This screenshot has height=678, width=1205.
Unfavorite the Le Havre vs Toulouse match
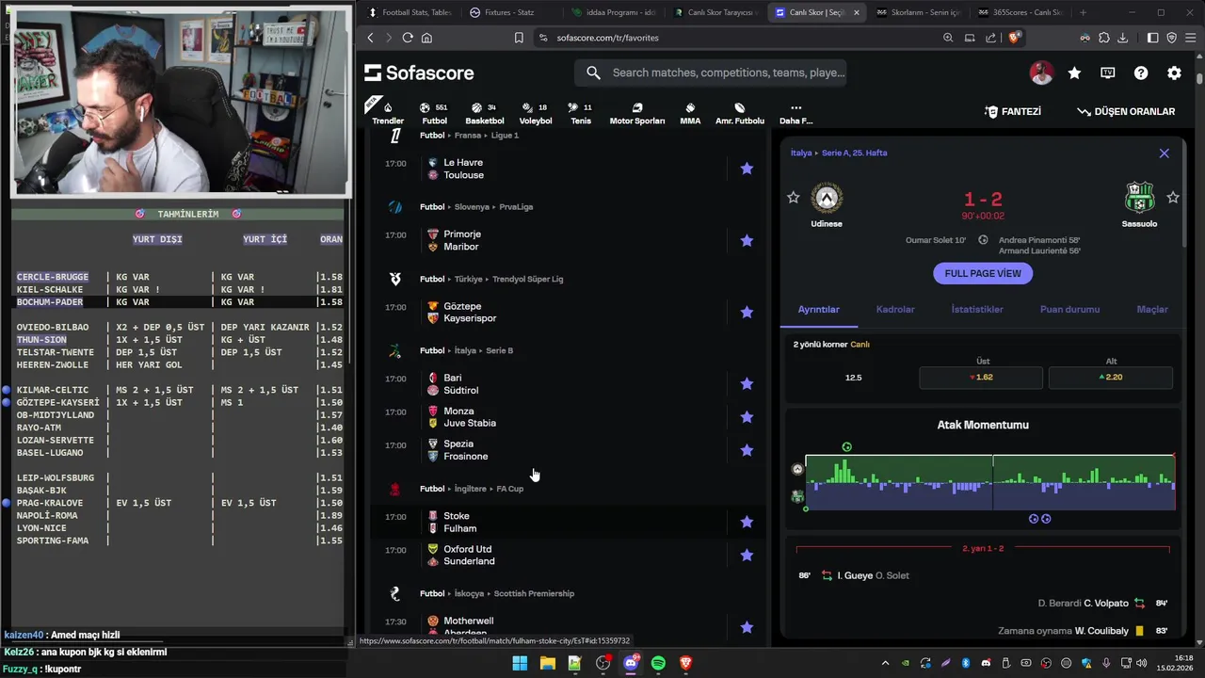coord(747,169)
